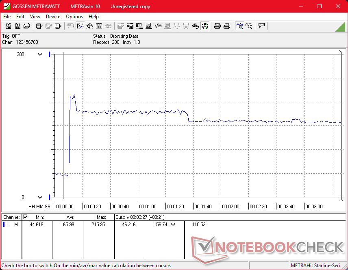Click the open folder toolbar icon

[27, 26]
